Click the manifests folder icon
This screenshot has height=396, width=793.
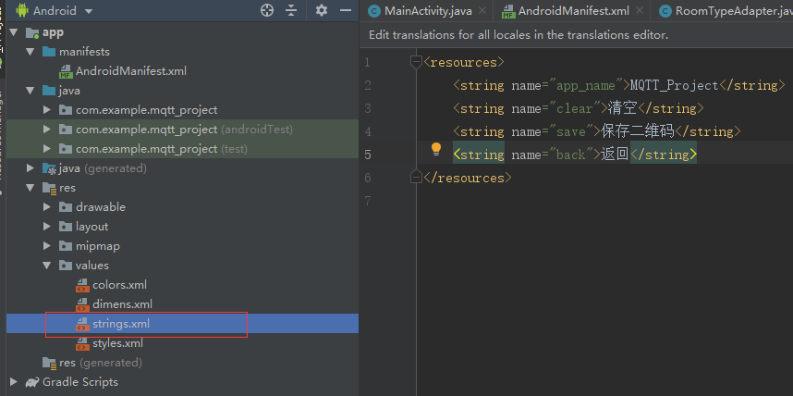(x=49, y=52)
